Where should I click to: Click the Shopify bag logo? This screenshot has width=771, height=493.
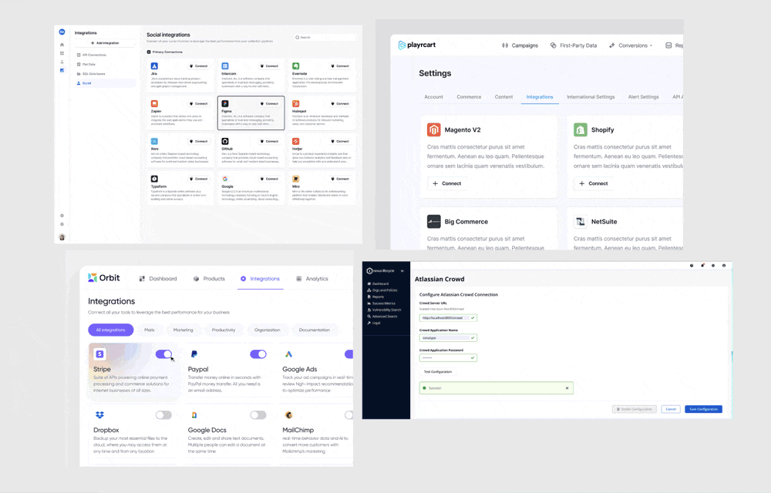(581, 129)
